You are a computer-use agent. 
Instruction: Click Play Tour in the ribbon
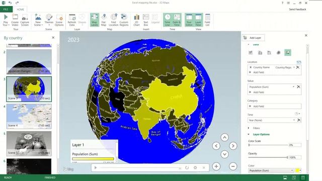tap(6, 20)
